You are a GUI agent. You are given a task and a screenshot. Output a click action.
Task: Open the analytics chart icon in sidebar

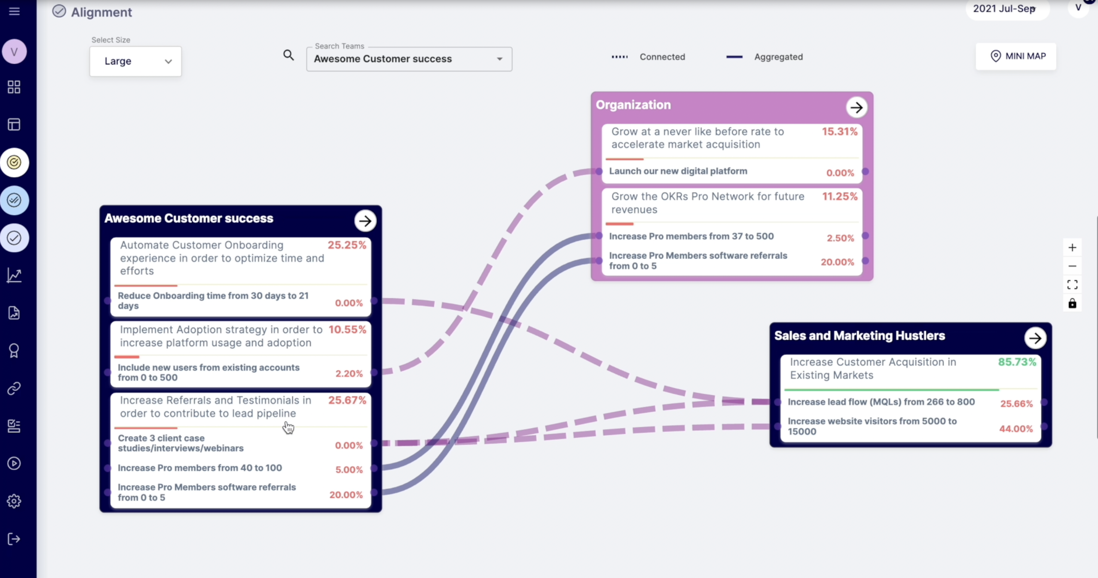[14, 276]
